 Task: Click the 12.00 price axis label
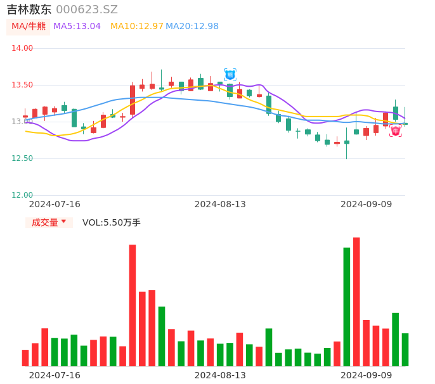pyautogui.click(x=22, y=195)
